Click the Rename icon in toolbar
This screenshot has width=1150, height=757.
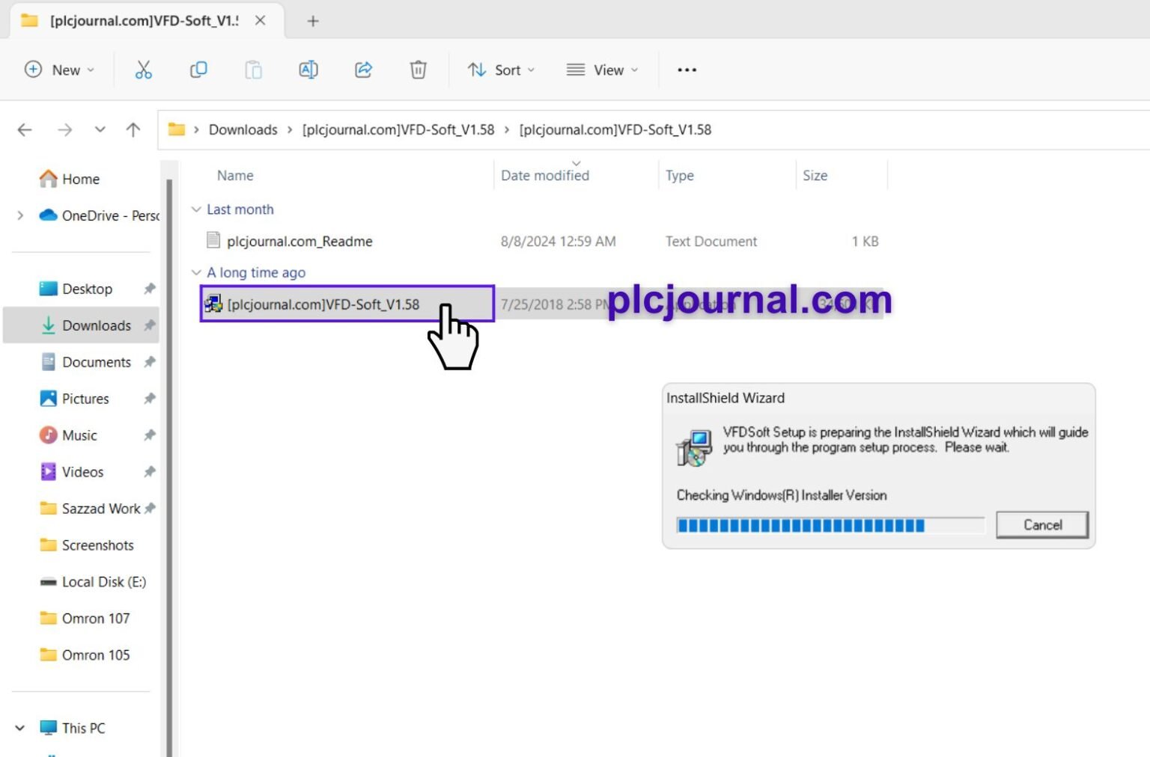coord(308,70)
